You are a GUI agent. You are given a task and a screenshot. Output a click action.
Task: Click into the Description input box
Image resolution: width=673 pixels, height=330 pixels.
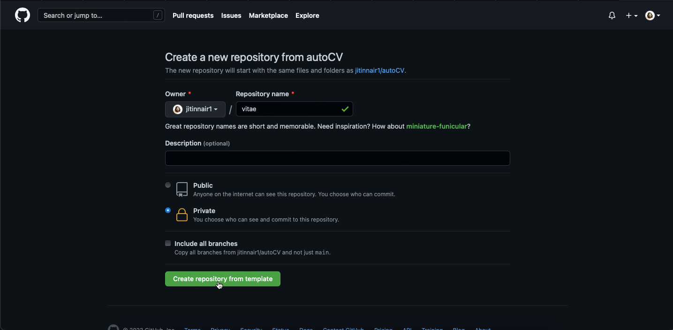click(x=337, y=158)
